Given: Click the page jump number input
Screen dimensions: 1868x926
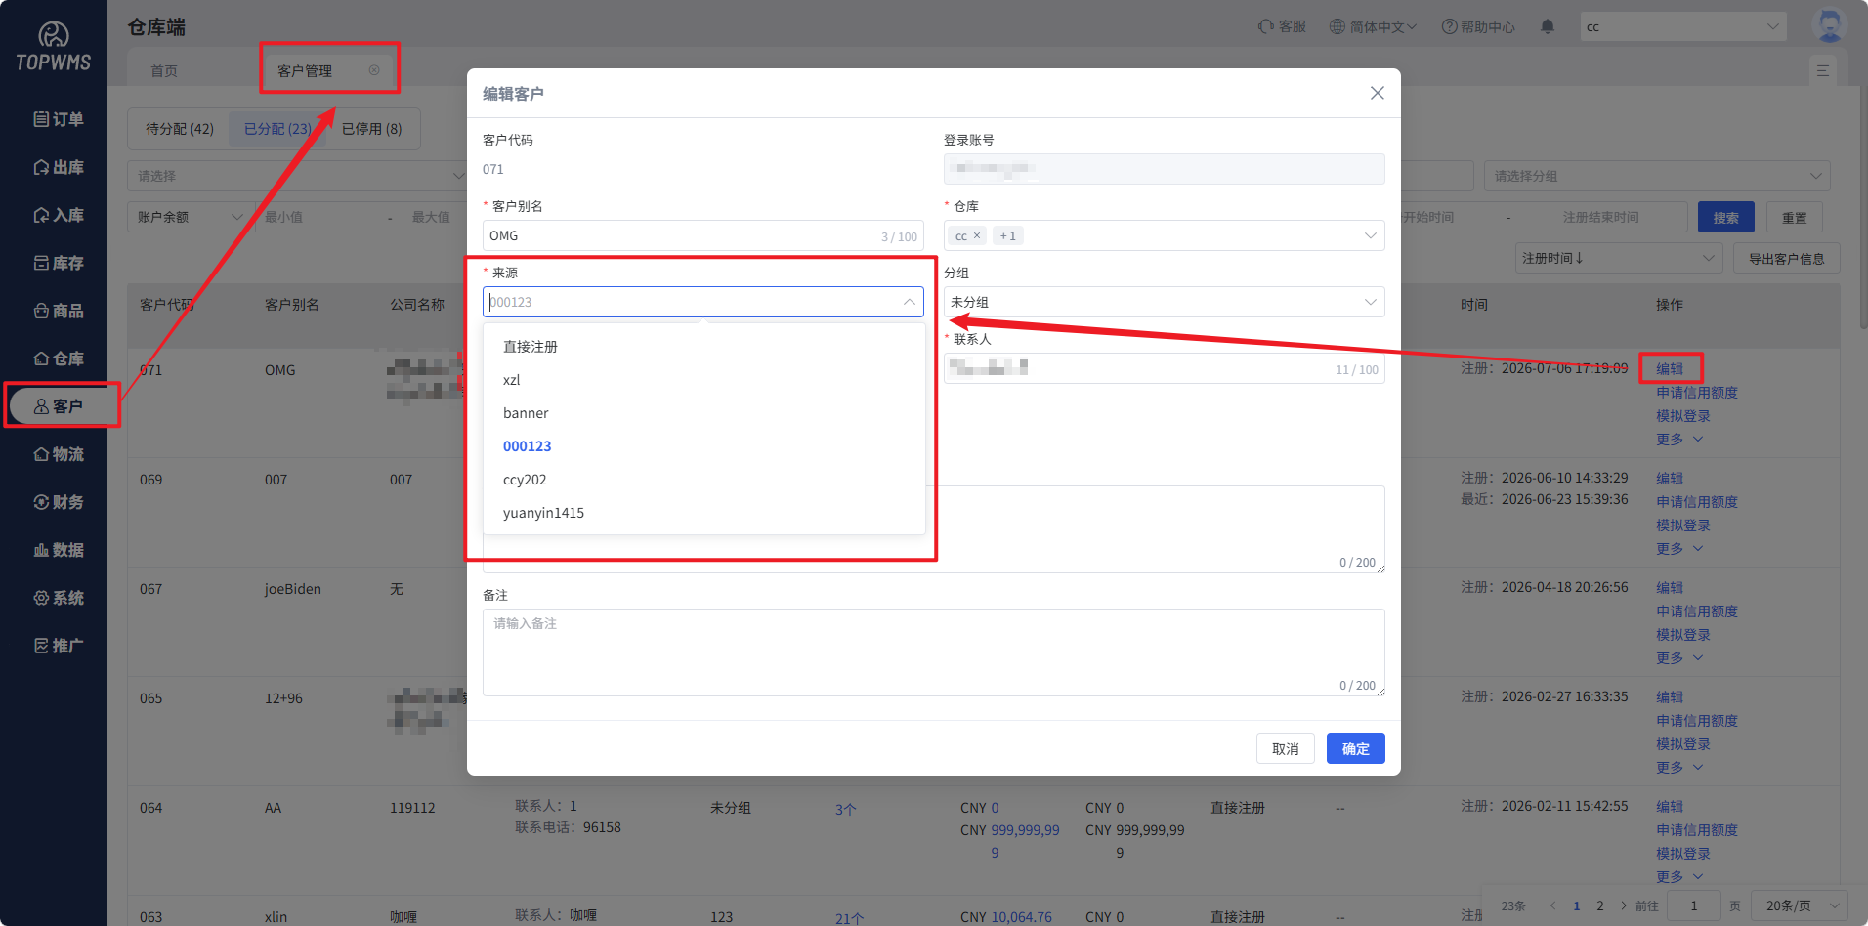Looking at the screenshot, I should (1694, 905).
